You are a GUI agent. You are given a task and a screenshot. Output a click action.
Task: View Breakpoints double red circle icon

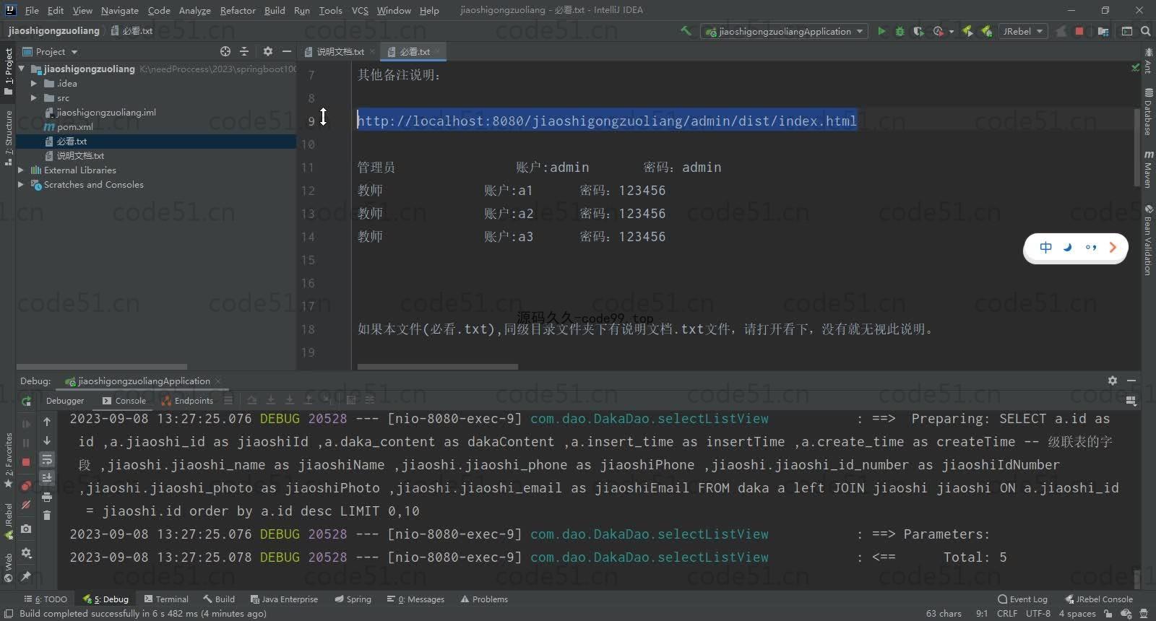tap(26, 485)
